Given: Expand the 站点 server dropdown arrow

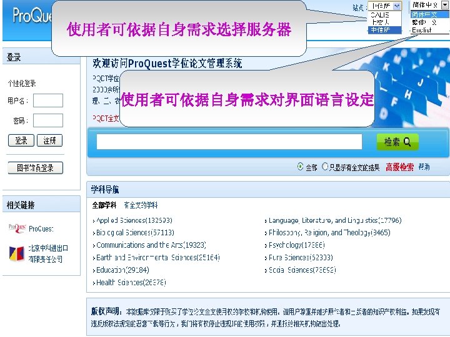Looking at the screenshot, I should pos(397,6).
